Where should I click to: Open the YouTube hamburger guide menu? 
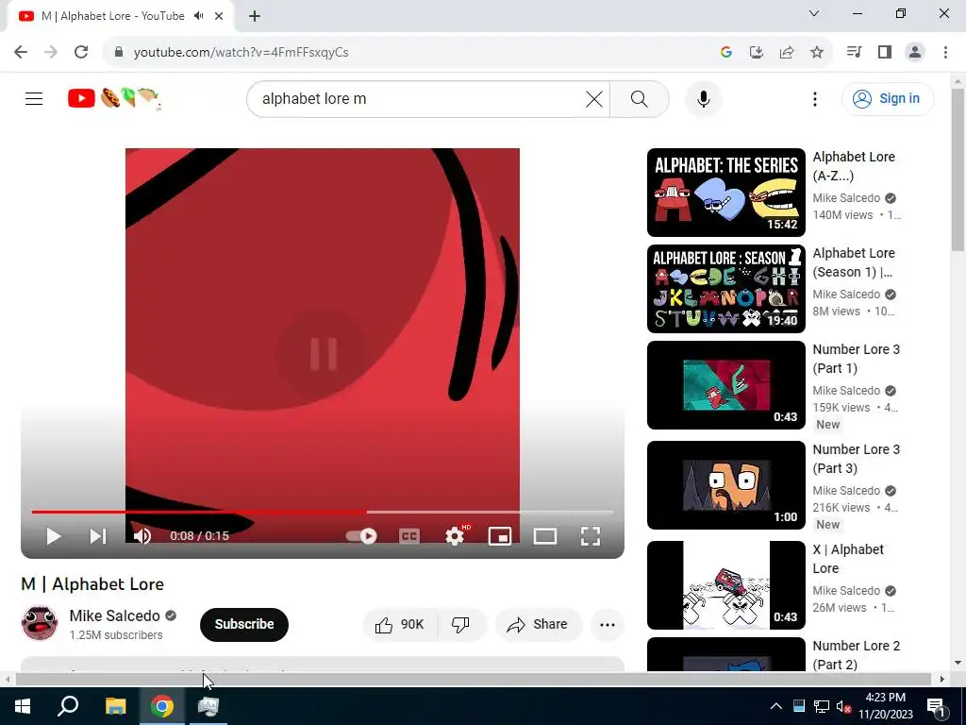(34, 98)
